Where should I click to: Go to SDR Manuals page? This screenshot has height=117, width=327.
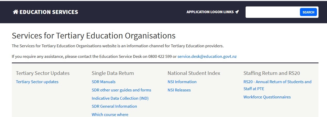coord(104,82)
